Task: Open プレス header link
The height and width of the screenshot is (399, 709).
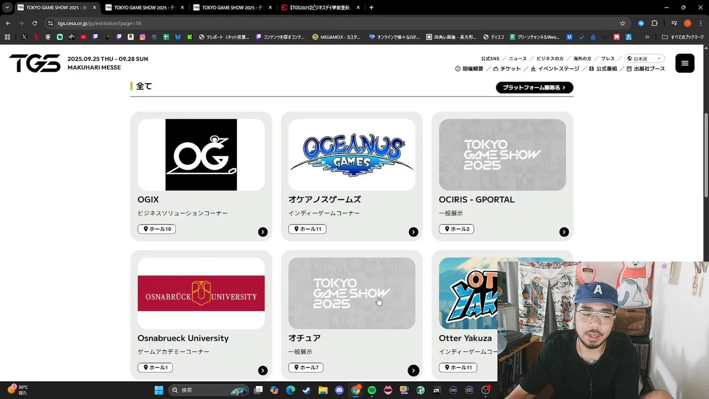Action: 608,58
